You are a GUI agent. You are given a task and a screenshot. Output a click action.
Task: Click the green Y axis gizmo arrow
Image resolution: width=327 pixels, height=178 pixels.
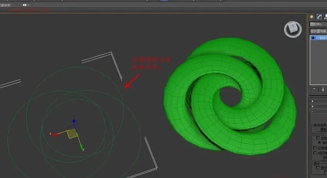(82, 147)
